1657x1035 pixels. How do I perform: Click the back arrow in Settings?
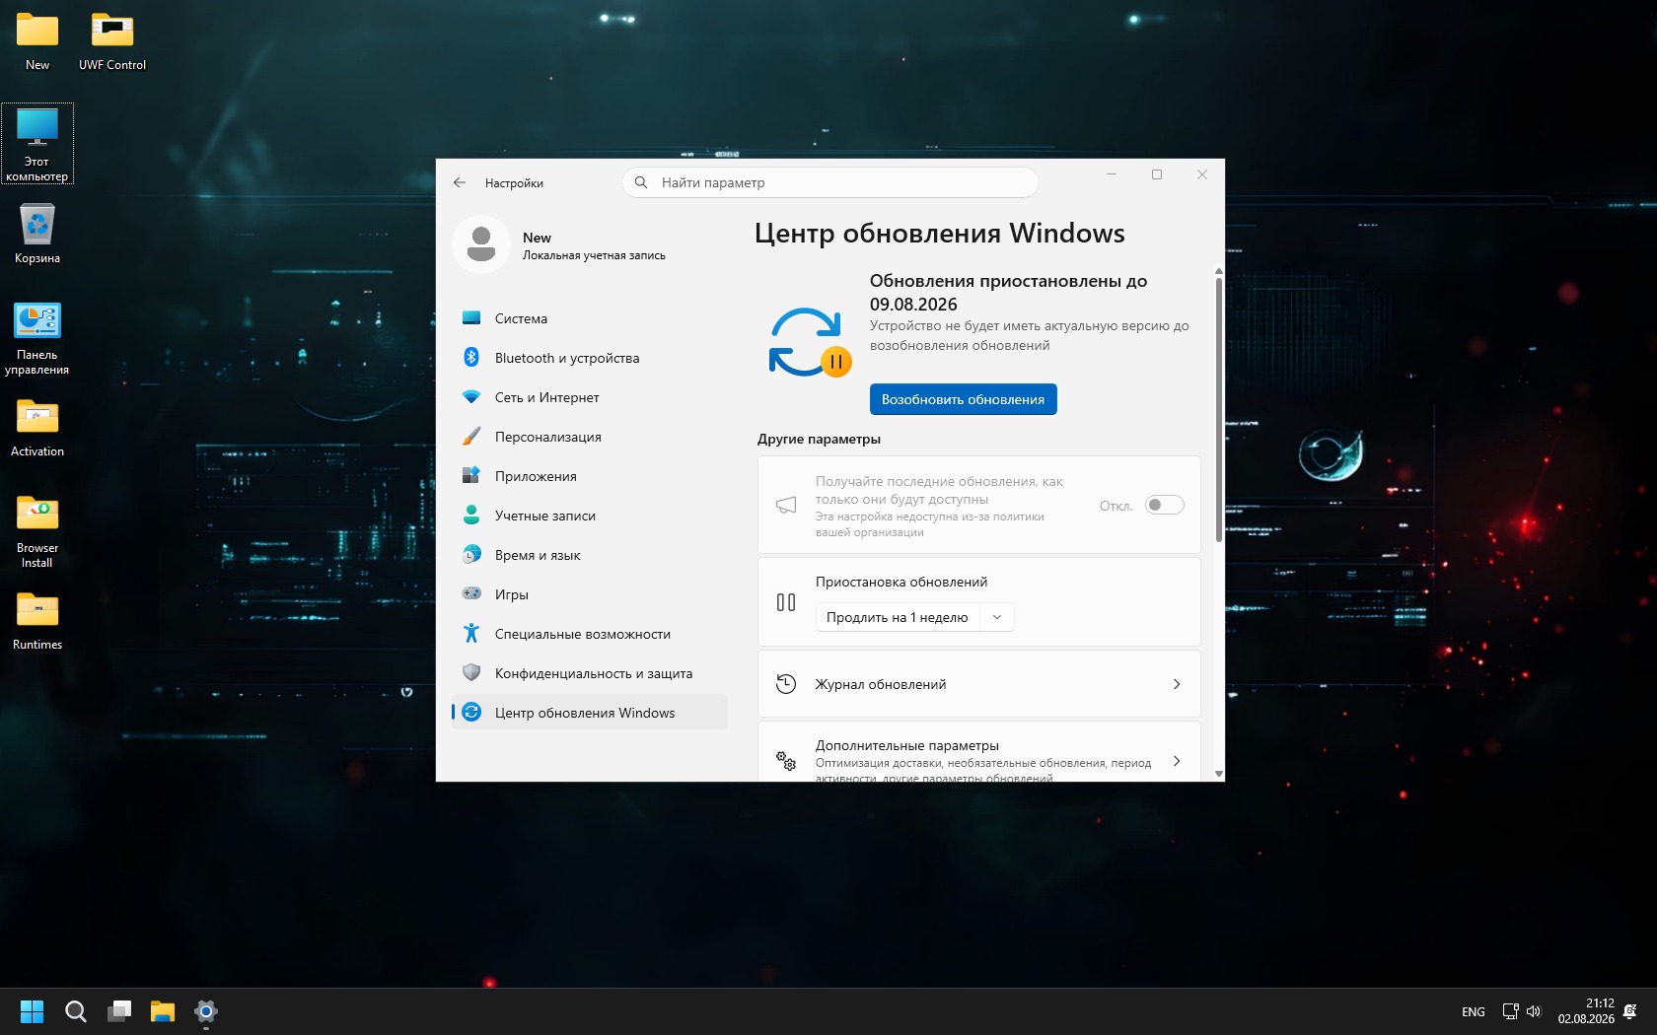(x=460, y=182)
